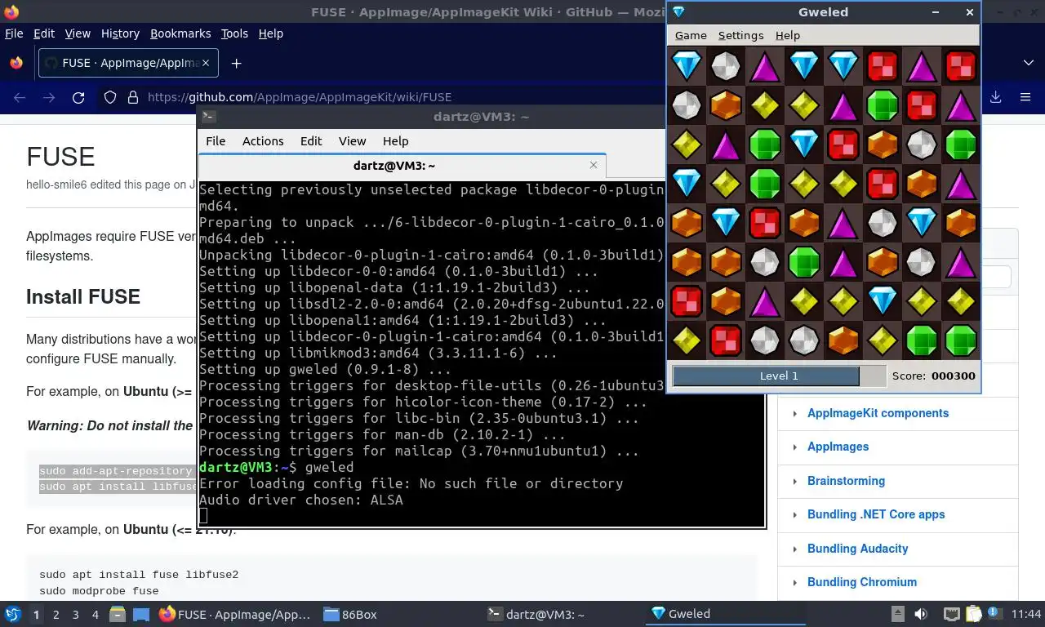Open terminal Actions menu
The image size is (1045, 627).
tap(263, 140)
